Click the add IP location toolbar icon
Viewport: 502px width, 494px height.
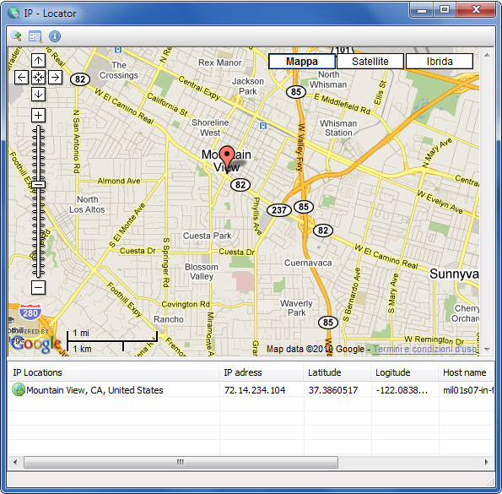pos(16,36)
